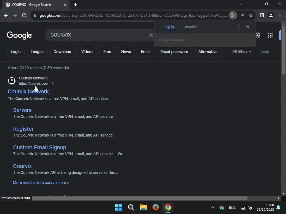
Task: Close the Google Translate popup
Action: point(248,27)
